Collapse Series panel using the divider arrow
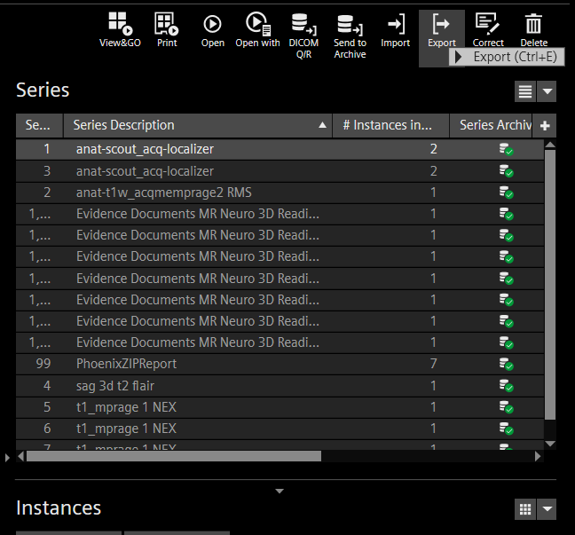The image size is (575, 535). pyautogui.click(x=280, y=491)
